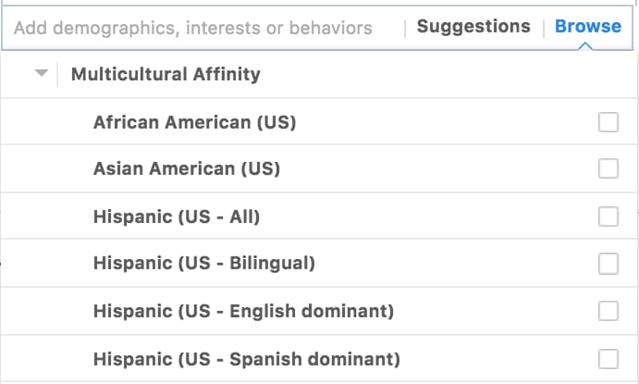The height and width of the screenshot is (384, 639).
Task: Select the Hispanic (US - Bilingual) label text
Action: (x=204, y=264)
